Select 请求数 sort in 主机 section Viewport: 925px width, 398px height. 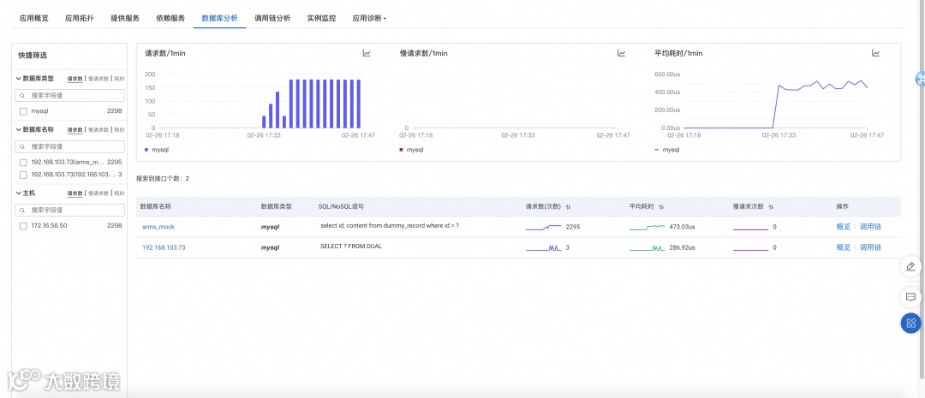(75, 193)
